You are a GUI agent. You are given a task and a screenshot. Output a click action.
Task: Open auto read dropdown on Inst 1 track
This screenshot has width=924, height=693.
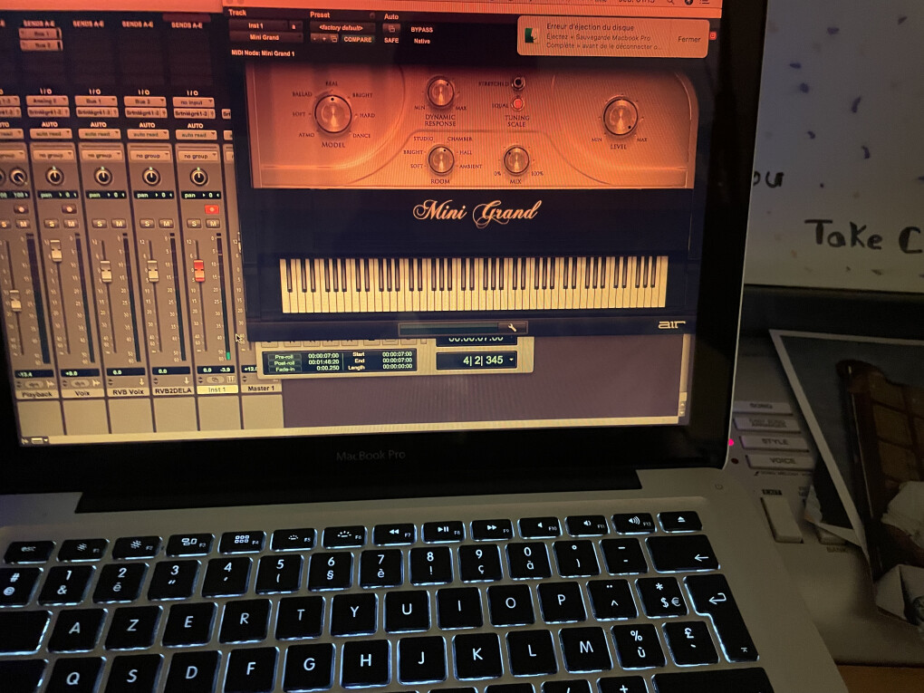pos(195,135)
